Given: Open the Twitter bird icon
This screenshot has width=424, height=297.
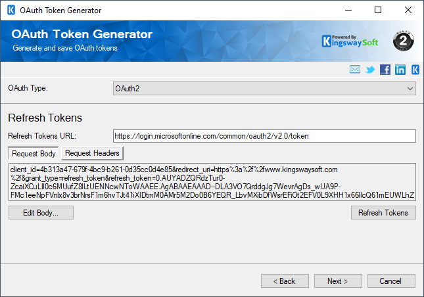Looking at the screenshot, I should (x=370, y=70).
